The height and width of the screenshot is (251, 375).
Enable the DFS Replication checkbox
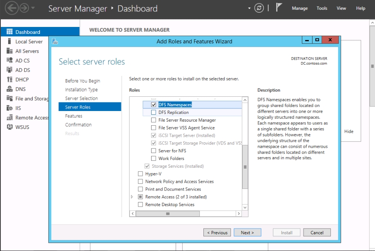click(x=154, y=112)
